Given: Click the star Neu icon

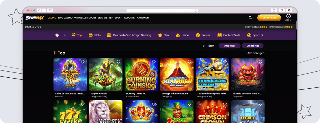Looking at the screenshot, I should pyautogui.click(x=160, y=35).
